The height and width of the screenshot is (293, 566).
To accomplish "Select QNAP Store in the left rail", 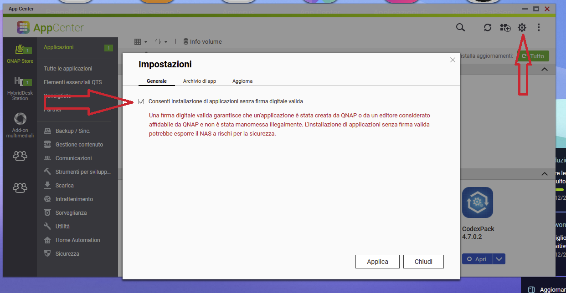I will point(20,53).
